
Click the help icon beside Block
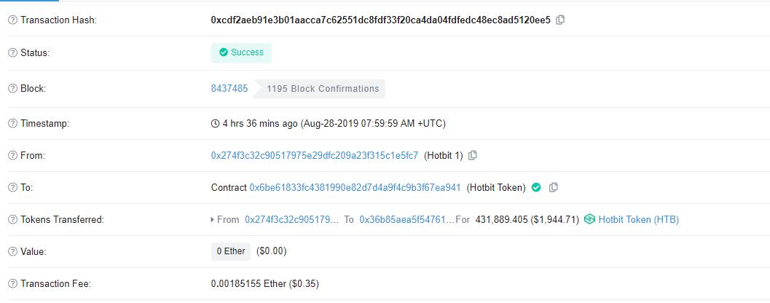13,89
